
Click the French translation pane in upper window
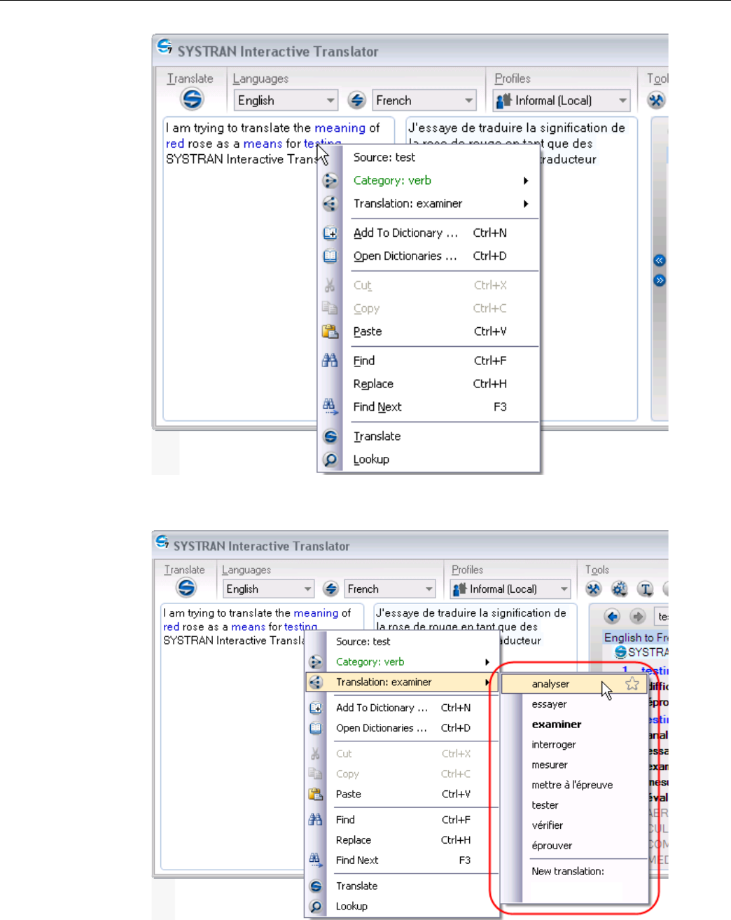tap(521, 269)
